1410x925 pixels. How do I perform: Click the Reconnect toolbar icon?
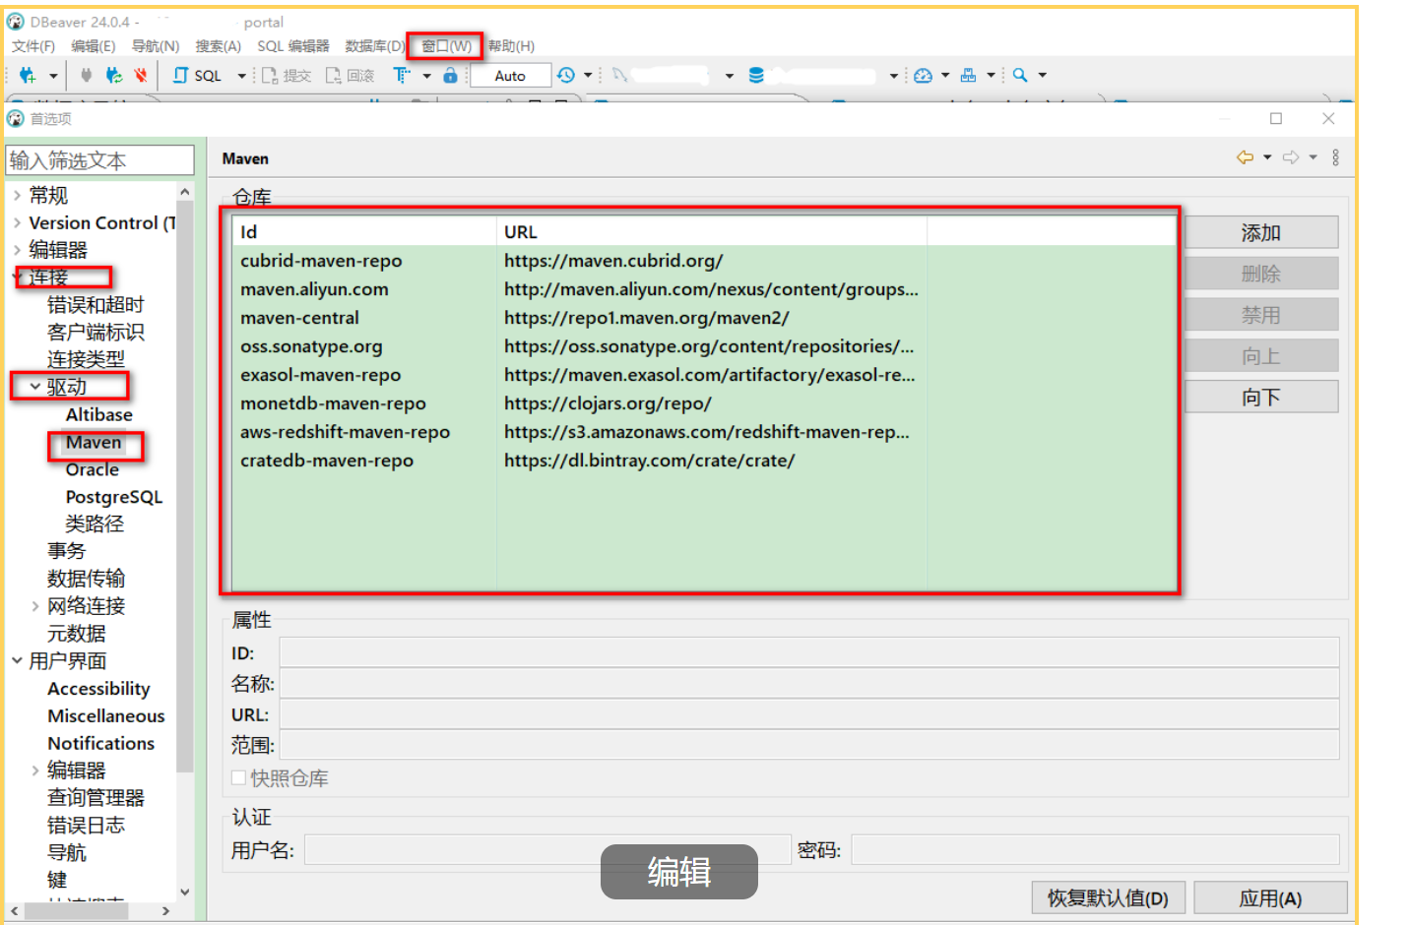114,75
